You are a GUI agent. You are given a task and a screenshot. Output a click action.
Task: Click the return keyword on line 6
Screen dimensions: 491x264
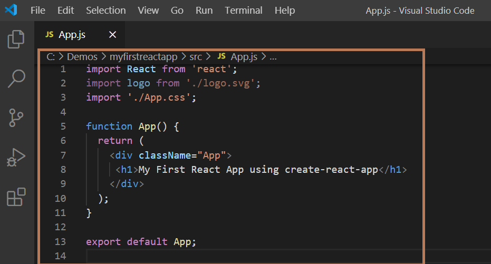[115, 141]
